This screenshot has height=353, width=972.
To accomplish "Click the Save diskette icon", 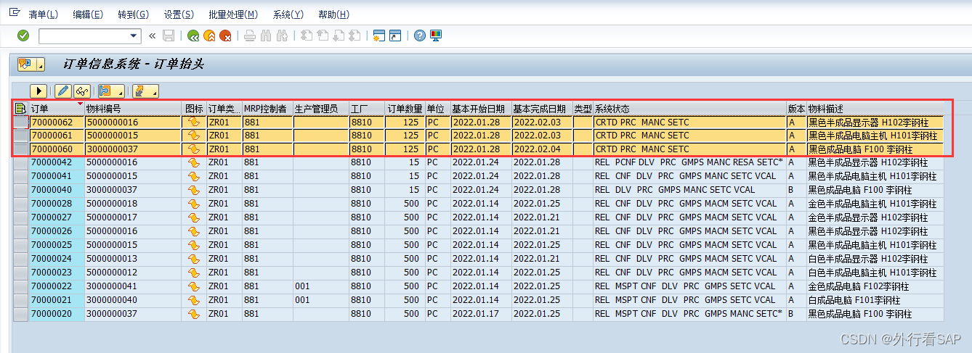I will pyautogui.click(x=169, y=36).
